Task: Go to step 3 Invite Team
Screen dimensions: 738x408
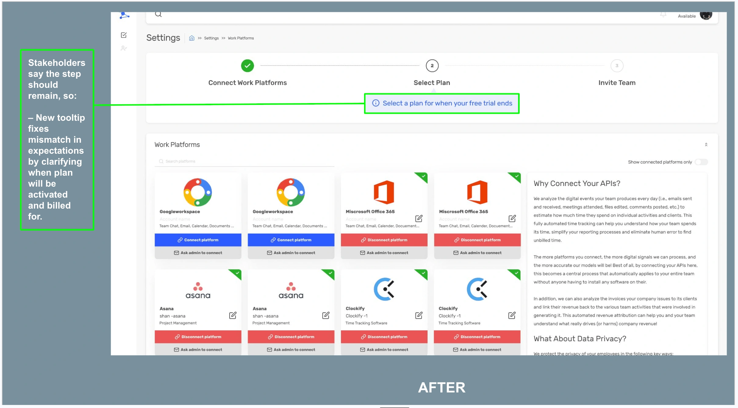Action: 617,66
